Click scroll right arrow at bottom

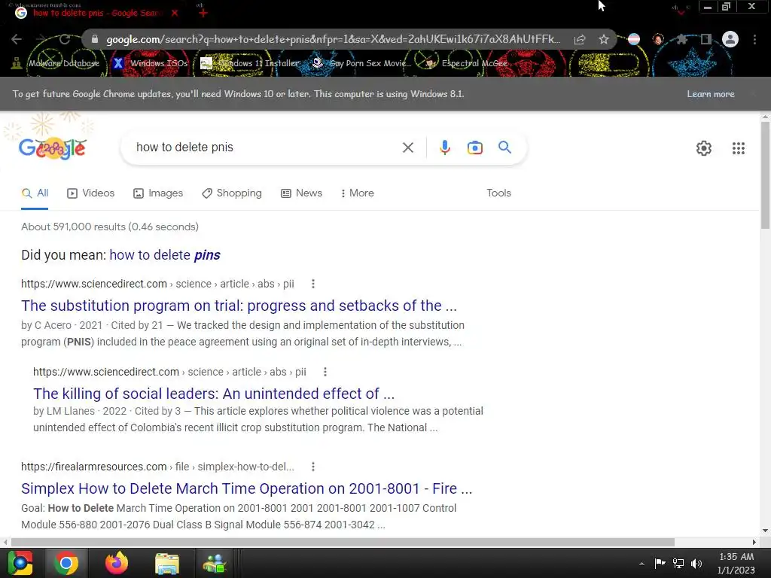pyautogui.click(x=754, y=542)
